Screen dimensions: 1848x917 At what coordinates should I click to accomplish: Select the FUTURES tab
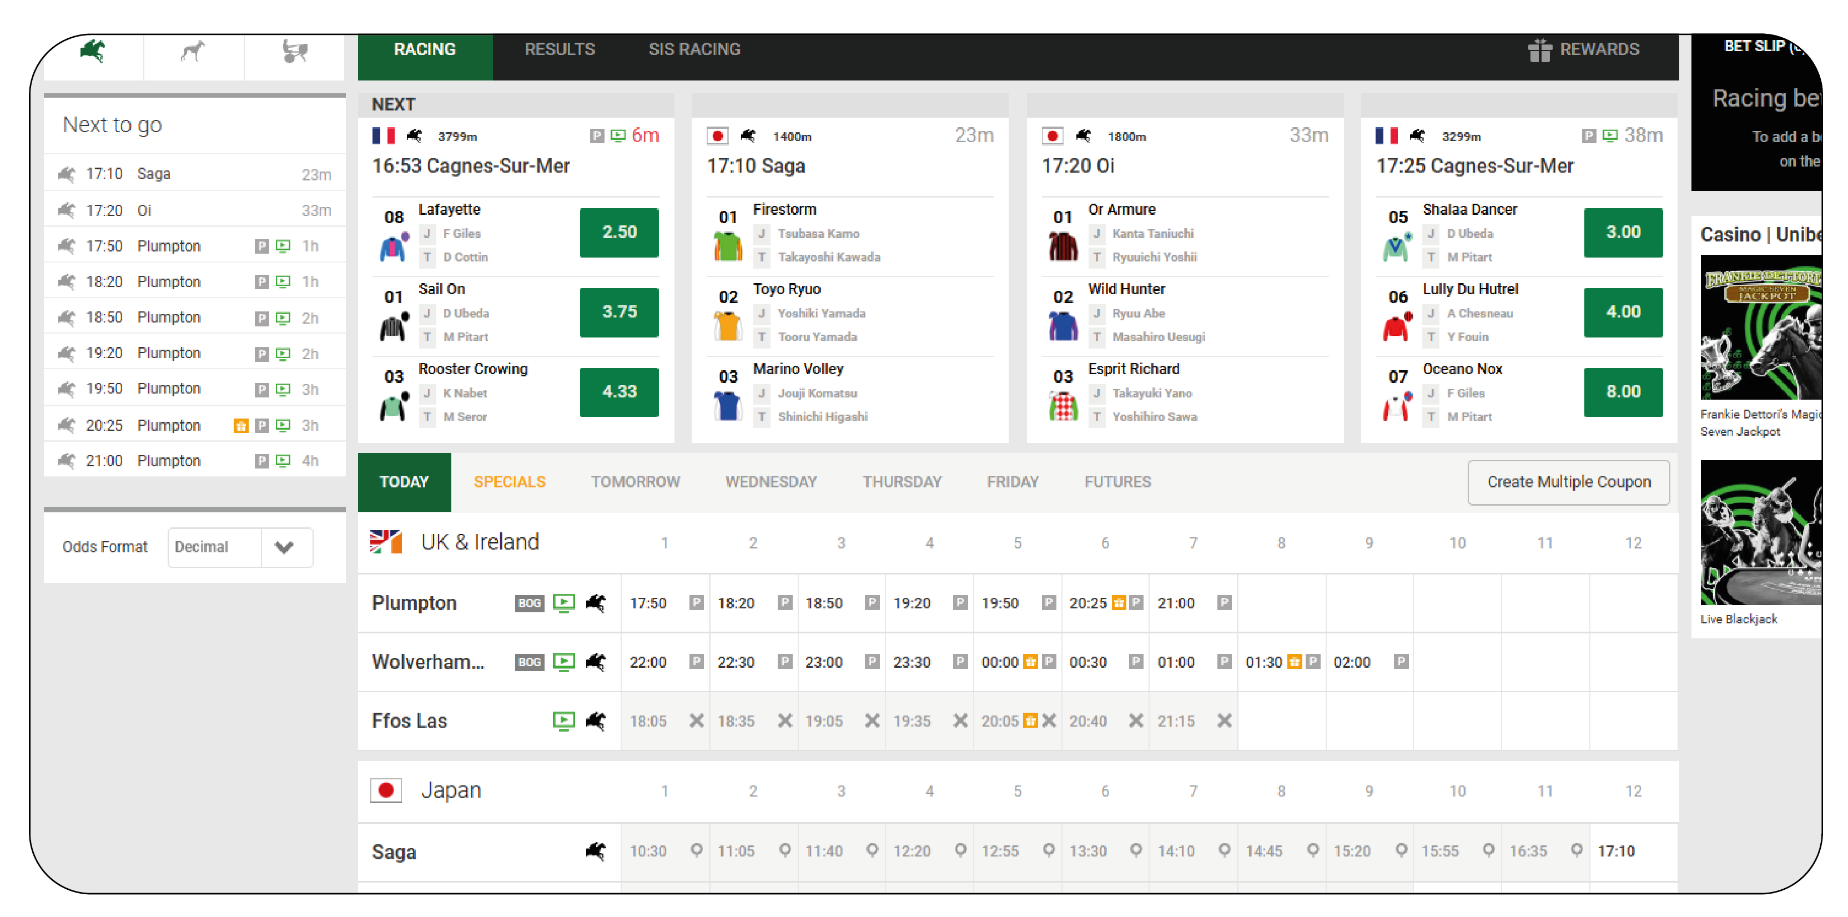1117,482
